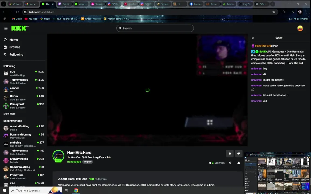Image resolution: width=311 pixels, height=194 pixels.
Task: Open Chrome tab search dropdown
Action: pos(4,4)
